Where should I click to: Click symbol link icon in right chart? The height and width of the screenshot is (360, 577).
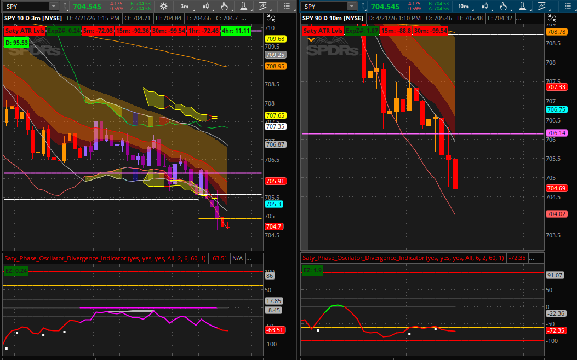tap(363, 6)
